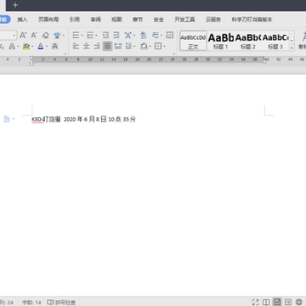Apply borders with the borders icon

(158, 46)
